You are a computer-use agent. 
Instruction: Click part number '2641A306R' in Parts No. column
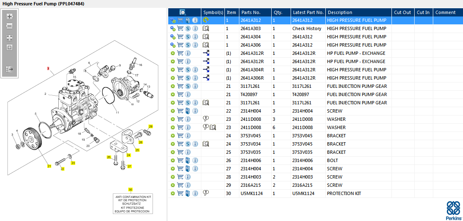coord(252,78)
